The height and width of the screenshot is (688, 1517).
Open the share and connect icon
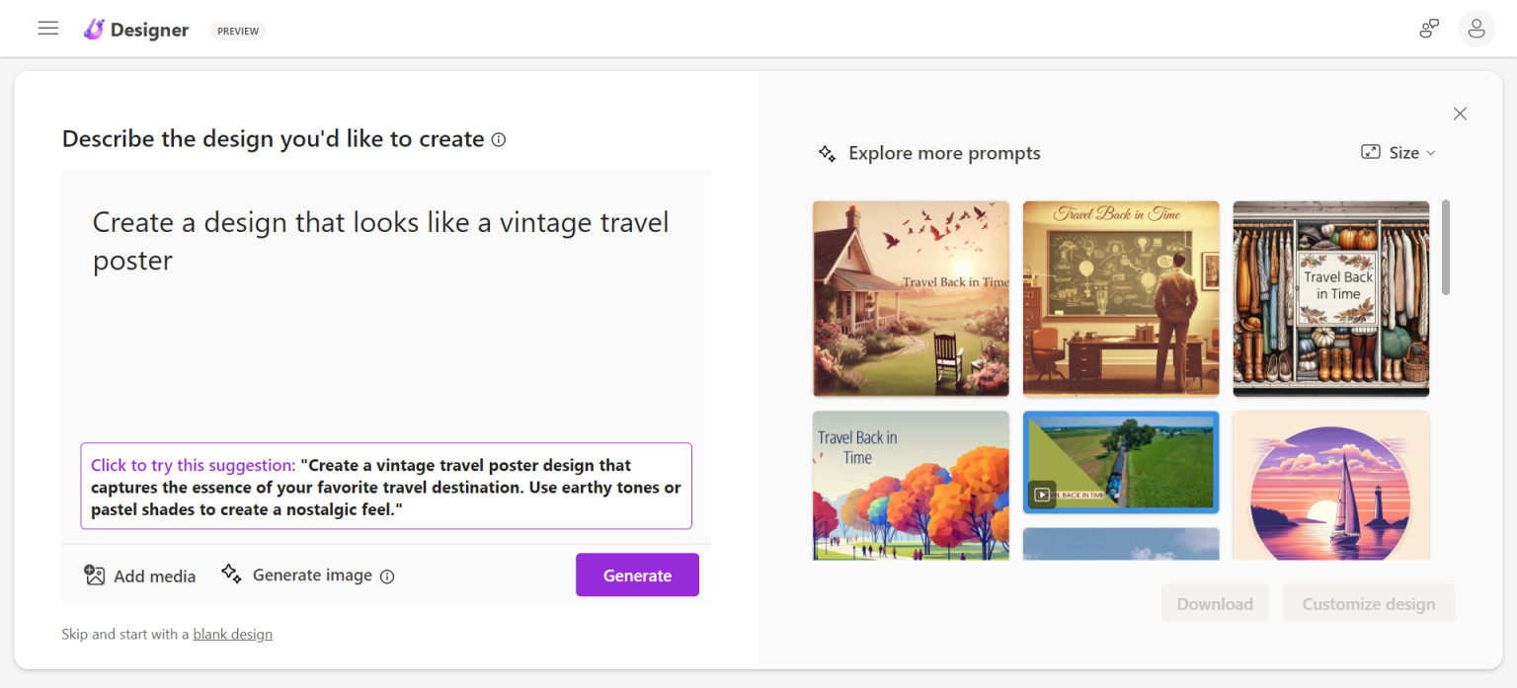[1428, 29]
